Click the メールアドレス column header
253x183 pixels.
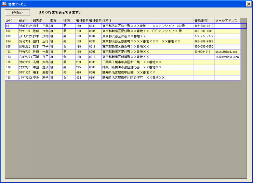227,21
